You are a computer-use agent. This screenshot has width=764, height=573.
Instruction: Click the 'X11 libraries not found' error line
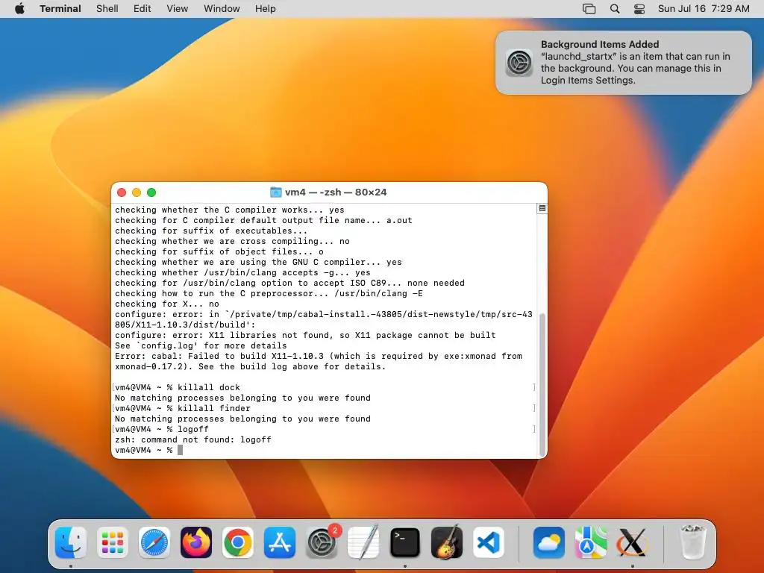point(305,335)
